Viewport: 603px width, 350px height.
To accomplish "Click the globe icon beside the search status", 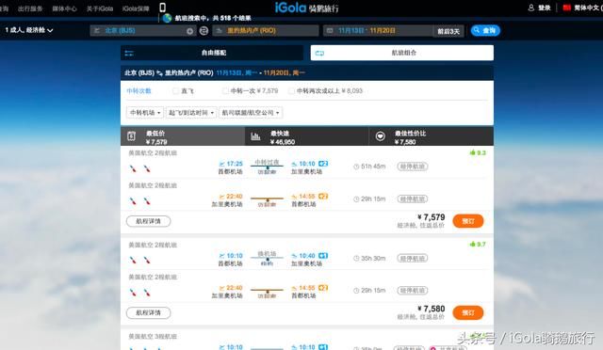I will [x=167, y=18].
